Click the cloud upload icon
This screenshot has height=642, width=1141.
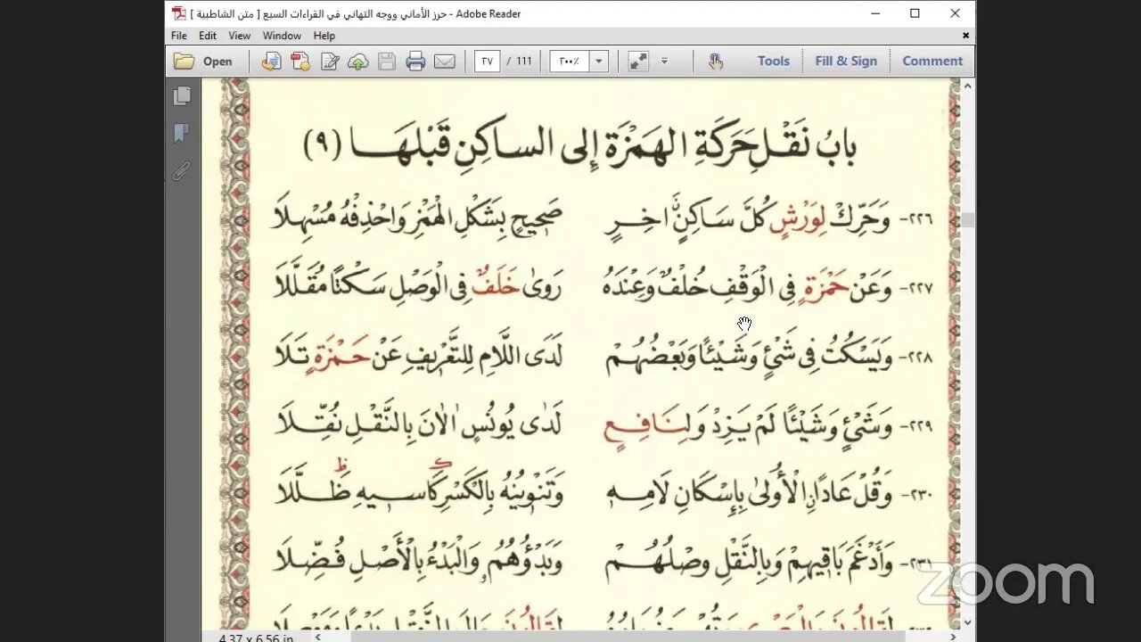pos(358,62)
